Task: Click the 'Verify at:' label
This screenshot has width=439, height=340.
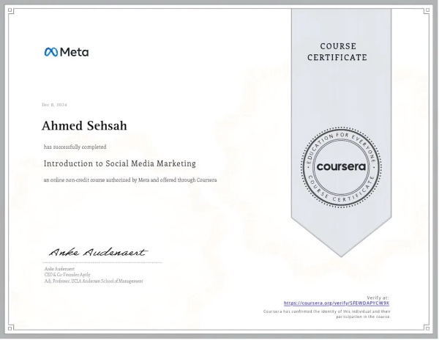Action: point(378,297)
